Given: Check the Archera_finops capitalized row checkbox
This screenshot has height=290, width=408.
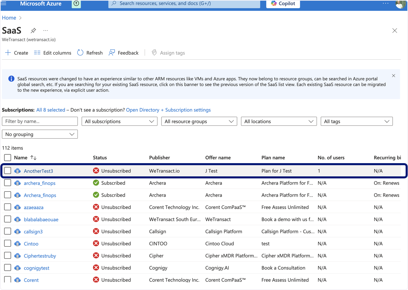Looking at the screenshot, I should [7, 195].
